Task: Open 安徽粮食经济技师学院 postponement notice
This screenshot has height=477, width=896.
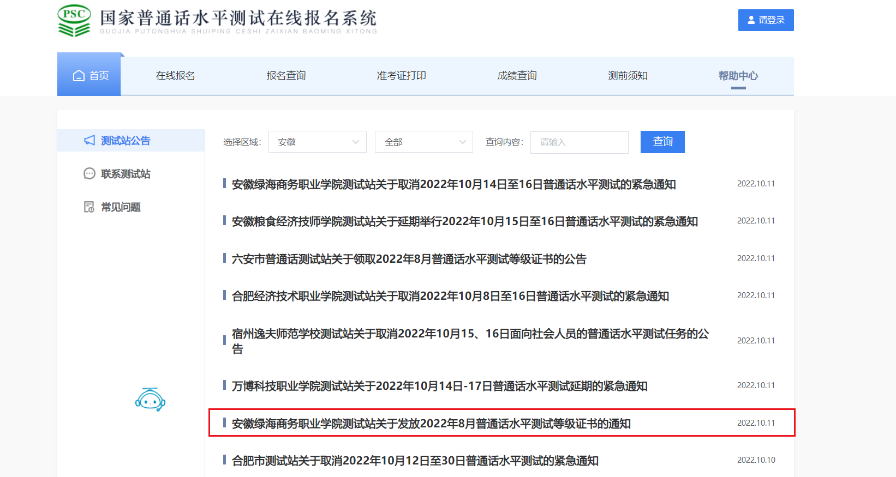Action: pyautogui.click(x=465, y=221)
